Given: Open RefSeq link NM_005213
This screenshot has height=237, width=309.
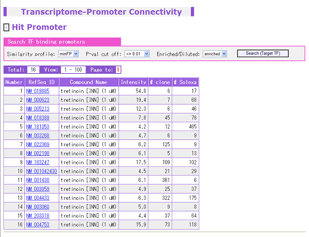Looking at the screenshot, I should coord(38,109).
